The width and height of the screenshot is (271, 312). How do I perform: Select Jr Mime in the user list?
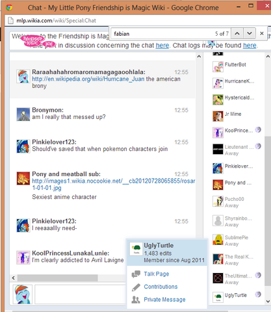[236, 116]
